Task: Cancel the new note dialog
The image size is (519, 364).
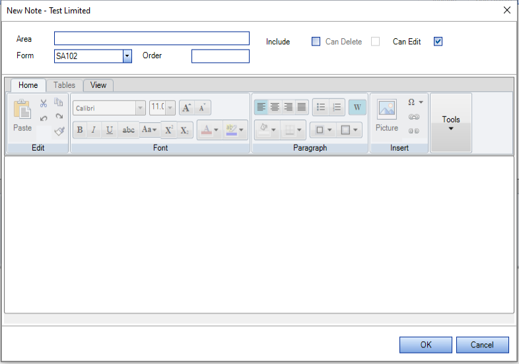Action: pos(482,345)
